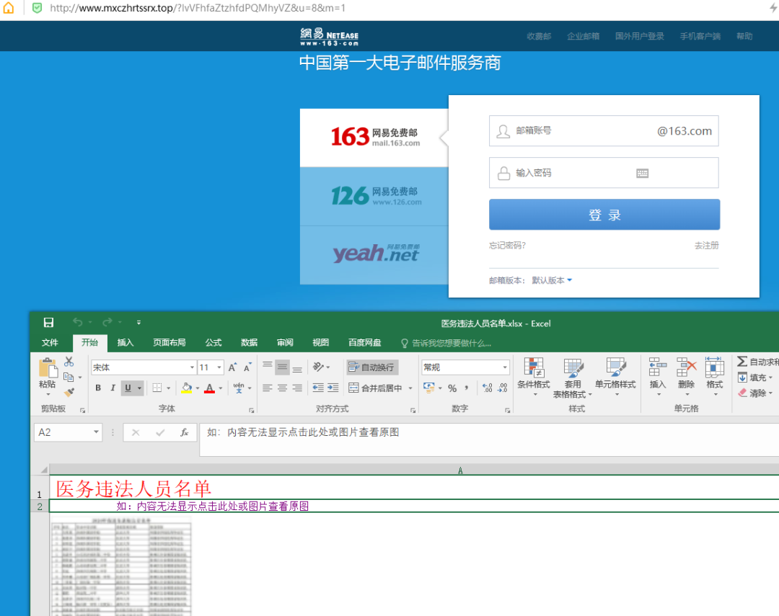This screenshot has width=779, height=616.
Task: Activate the Format Painter brush
Action: point(69,392)
